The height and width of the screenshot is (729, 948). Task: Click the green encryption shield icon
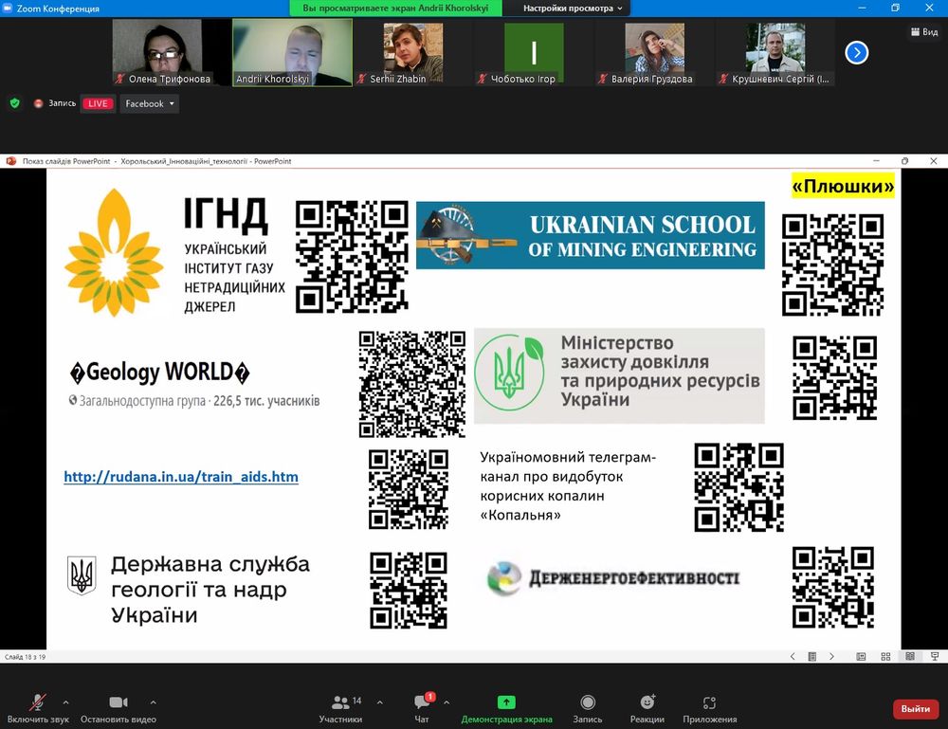14,103
